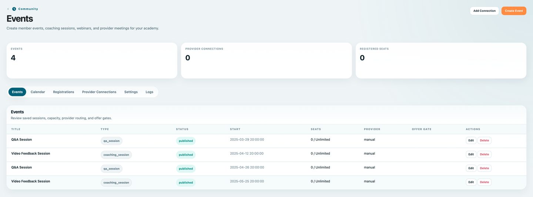The image size is (533, 197).
Task: Click the Status column header
Action: pos(182,129)
